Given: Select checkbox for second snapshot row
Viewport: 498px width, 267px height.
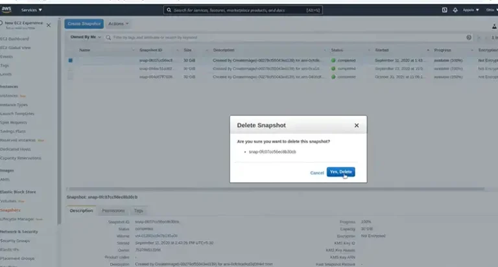Looking at the screenshot, I should [x=71, y=68].
